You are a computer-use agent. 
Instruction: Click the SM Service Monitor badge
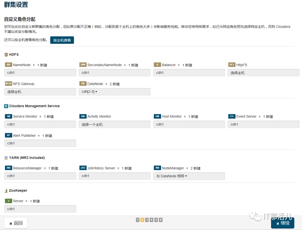[8, 116]
